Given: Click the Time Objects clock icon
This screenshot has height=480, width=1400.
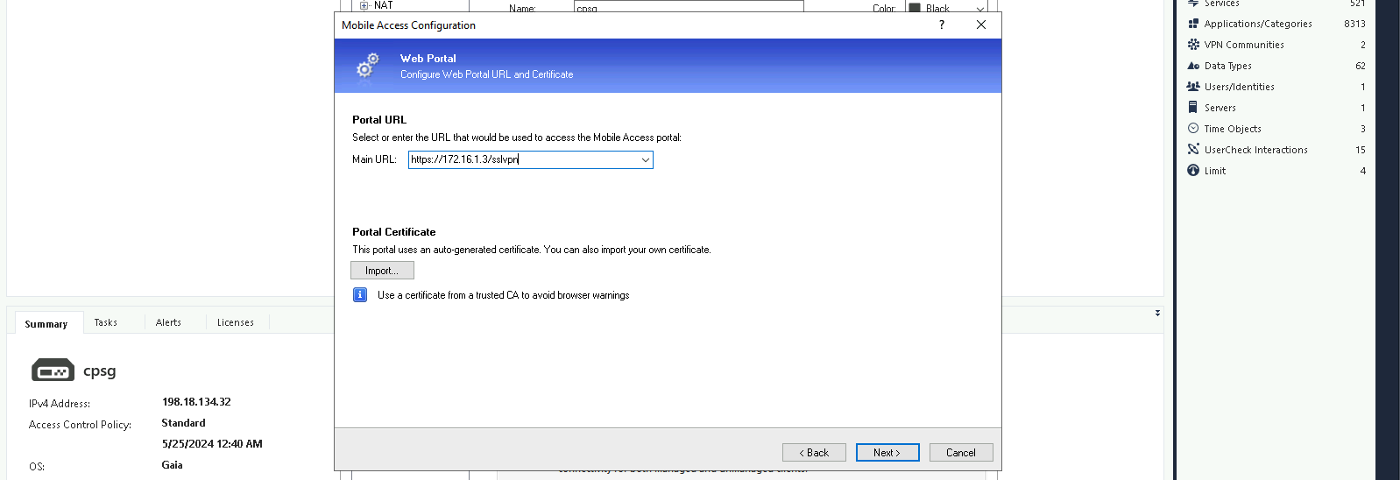Looking at the screenshot, I should (x=1192, y=129).
